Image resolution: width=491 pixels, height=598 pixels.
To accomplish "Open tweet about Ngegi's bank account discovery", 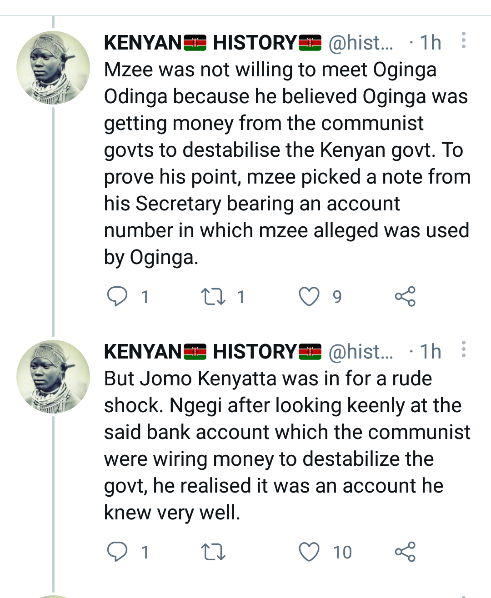I will pyautogui.click(x=286, y=445).
